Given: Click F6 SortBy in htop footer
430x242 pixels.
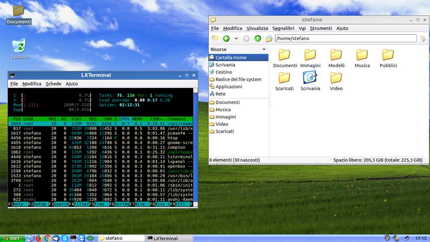Looking at the screenshot, I should 120,204.
